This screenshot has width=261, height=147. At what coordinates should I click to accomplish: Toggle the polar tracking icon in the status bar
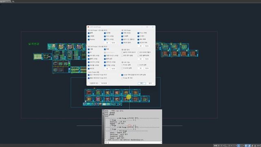pyautogui.click(x=229, y=146)
